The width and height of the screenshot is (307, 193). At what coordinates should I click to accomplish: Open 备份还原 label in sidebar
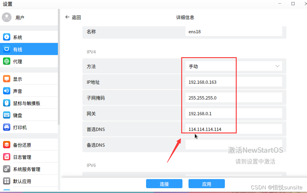[x=22, y=145]
